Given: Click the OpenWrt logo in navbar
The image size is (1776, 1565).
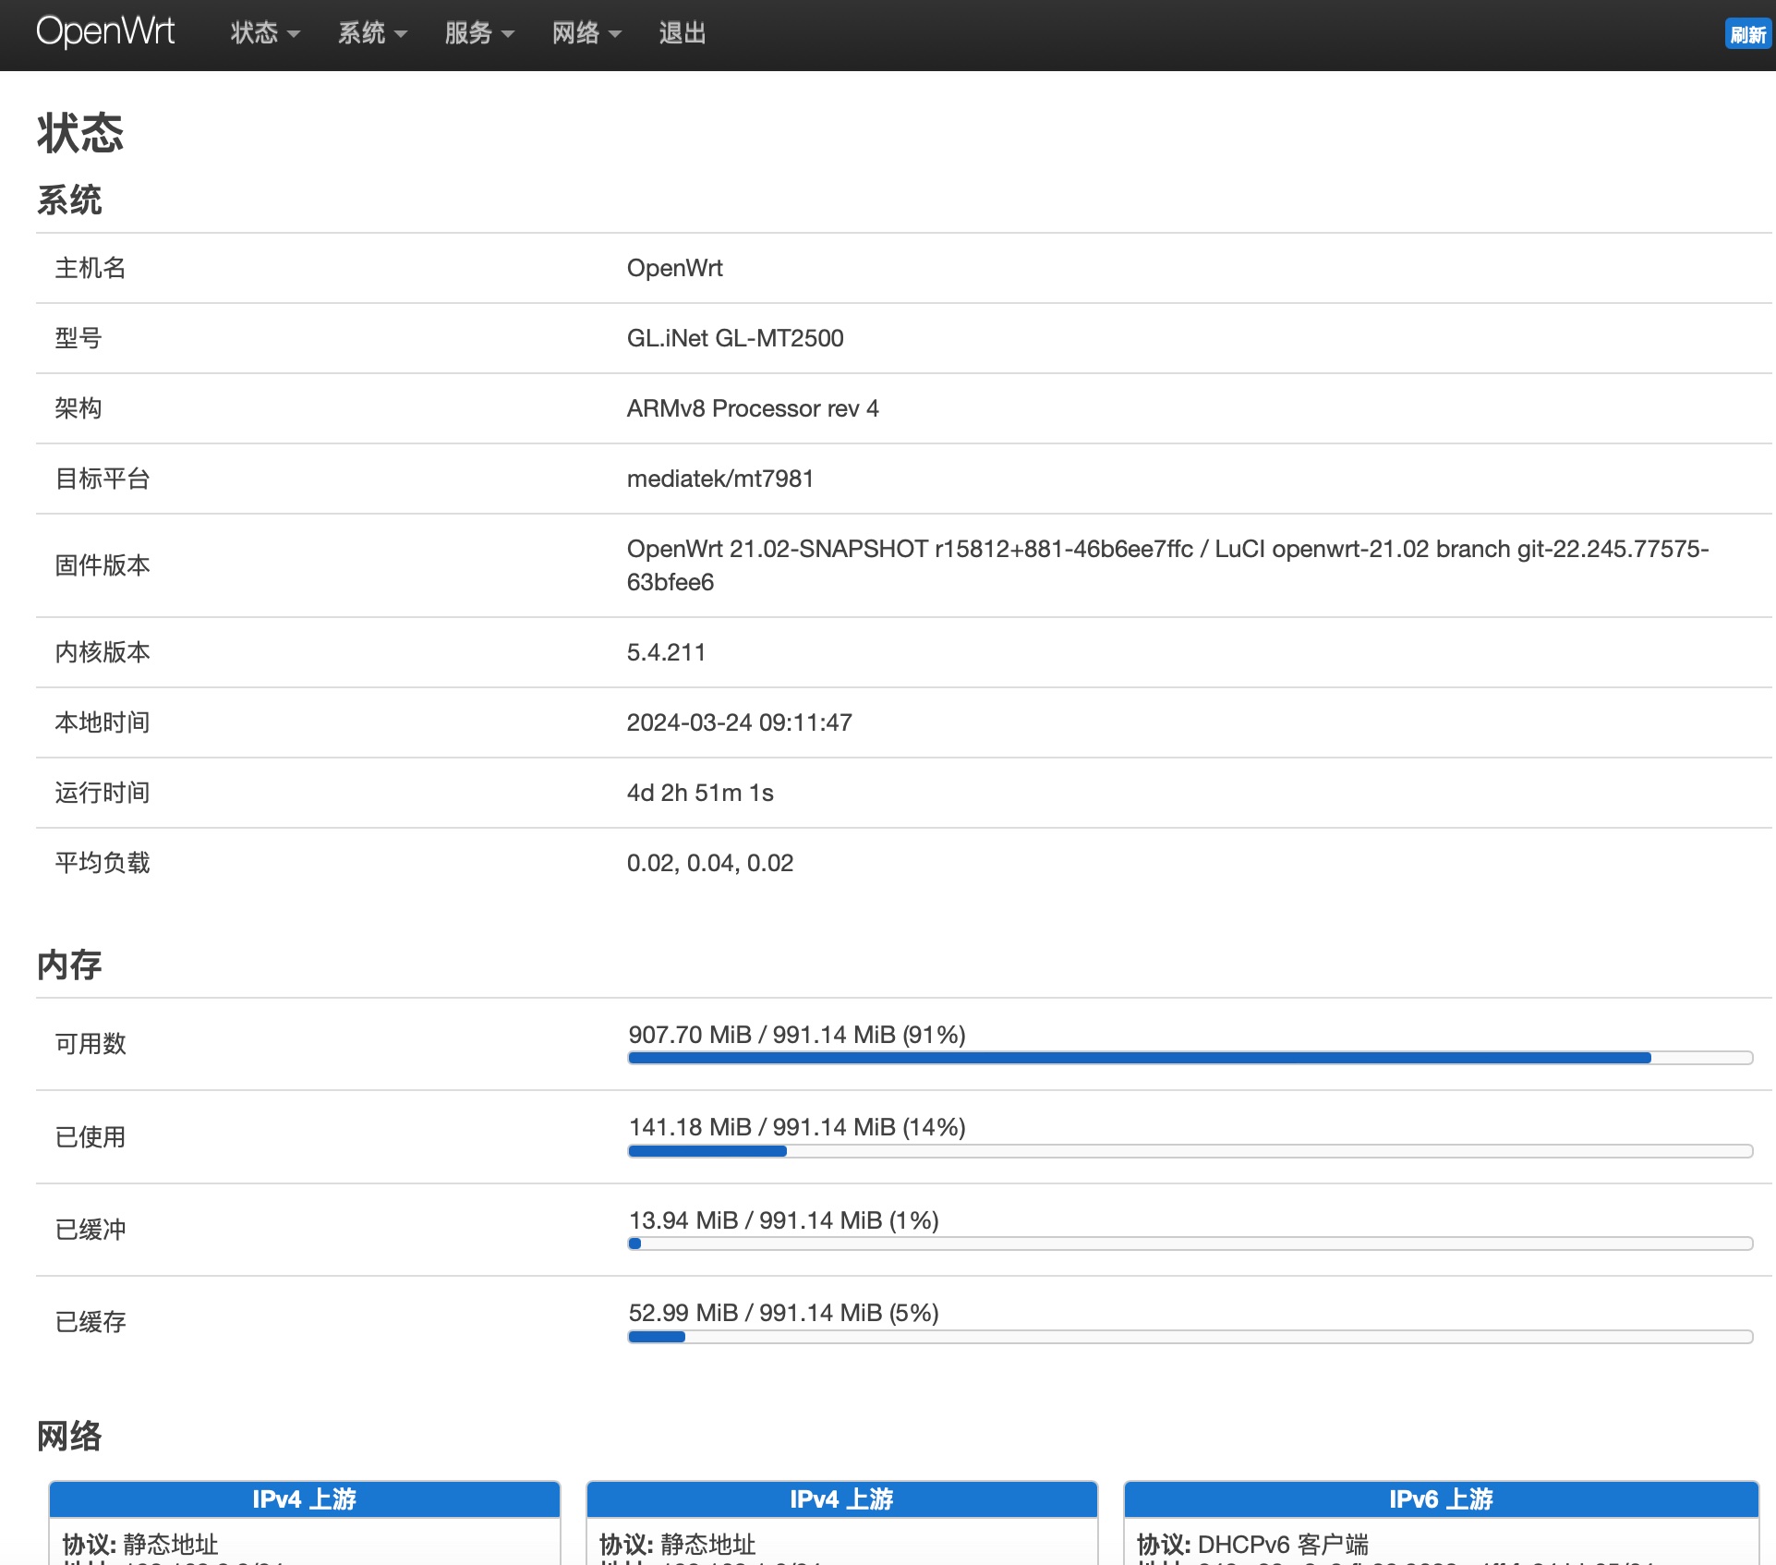Looking at the screenshot, I should [x=105, y=32].
